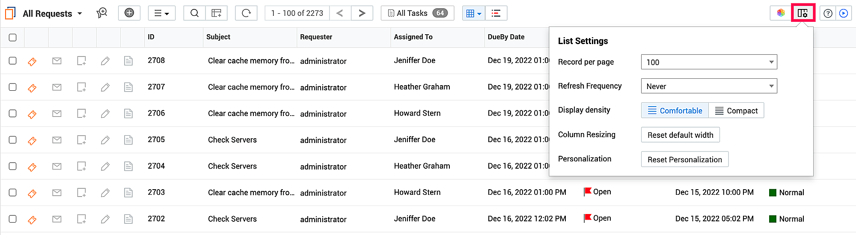This screenshot has height=235, width=856.
Task: Switch display density to Compact
Action: (x=736, y=110)
